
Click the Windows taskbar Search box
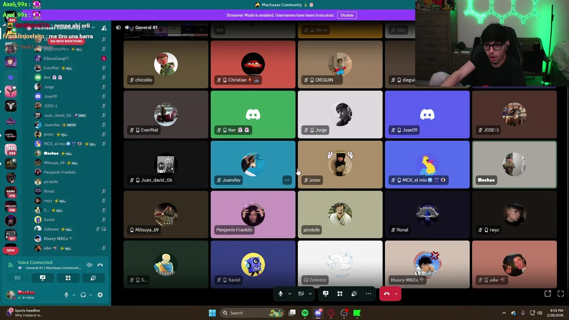point(252,313)
